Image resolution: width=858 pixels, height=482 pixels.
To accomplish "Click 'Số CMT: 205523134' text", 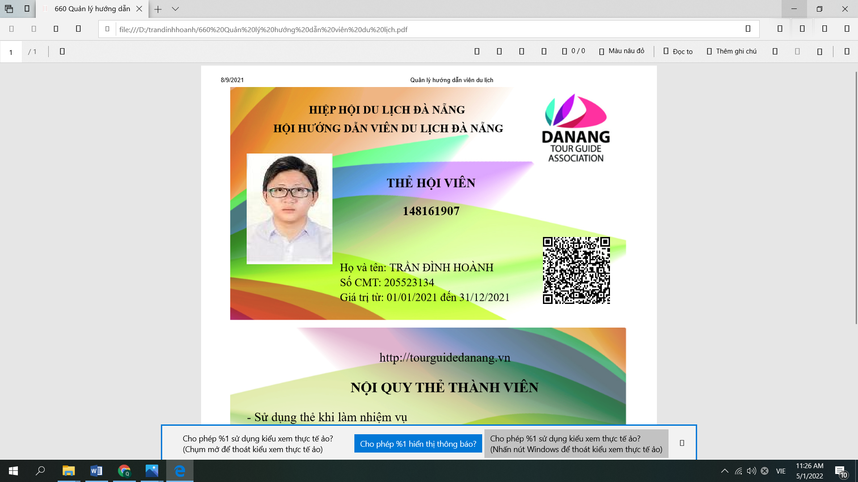I will click(x=387, y=283).
